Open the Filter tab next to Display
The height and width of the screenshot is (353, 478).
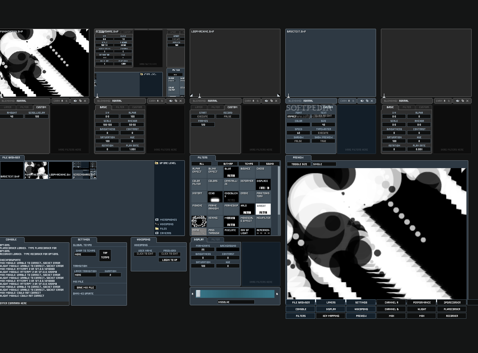pyautogui.click(x=215, y=239)
